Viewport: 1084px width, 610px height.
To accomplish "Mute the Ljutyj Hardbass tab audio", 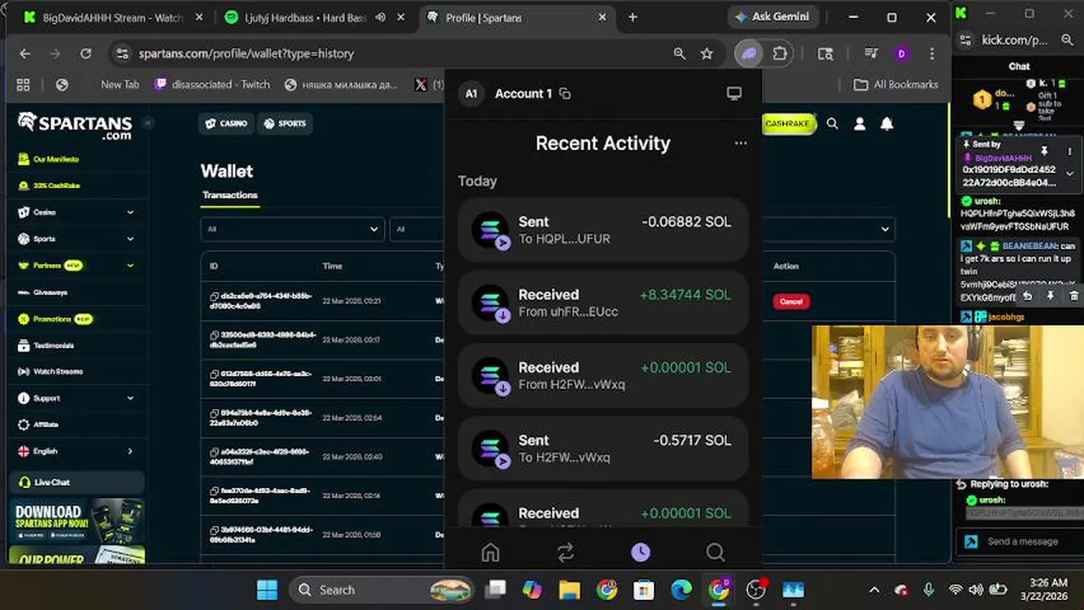I will 382,17.
